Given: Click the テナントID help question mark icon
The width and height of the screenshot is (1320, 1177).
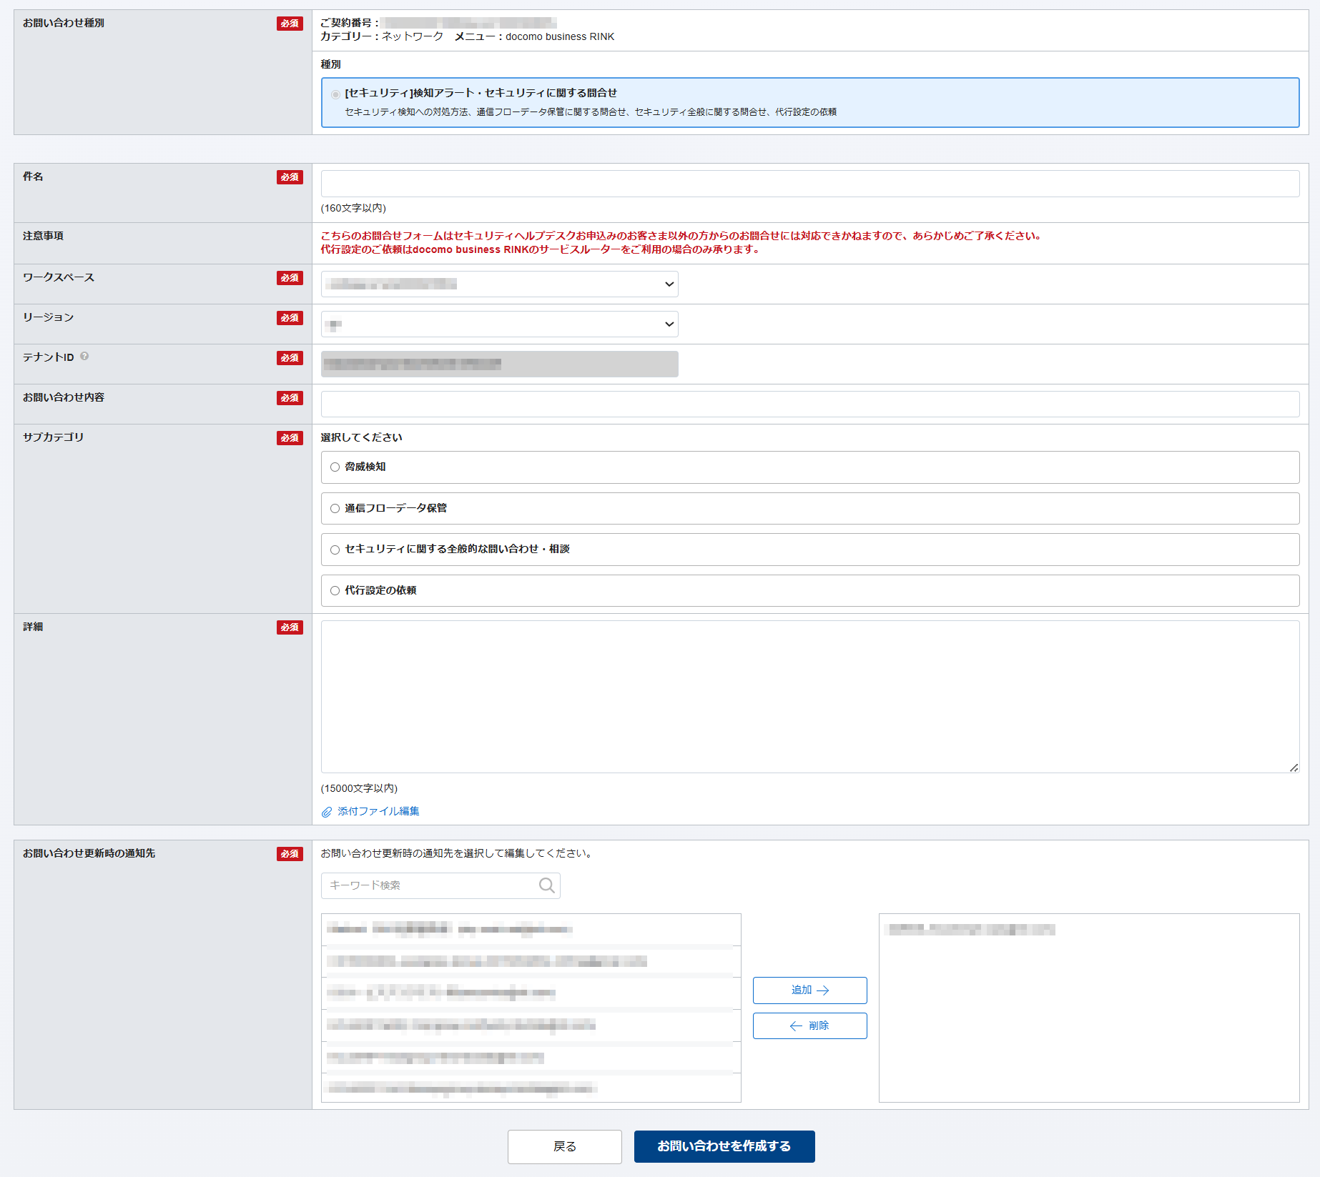Looking at the screenshot, I should [84, 356].
